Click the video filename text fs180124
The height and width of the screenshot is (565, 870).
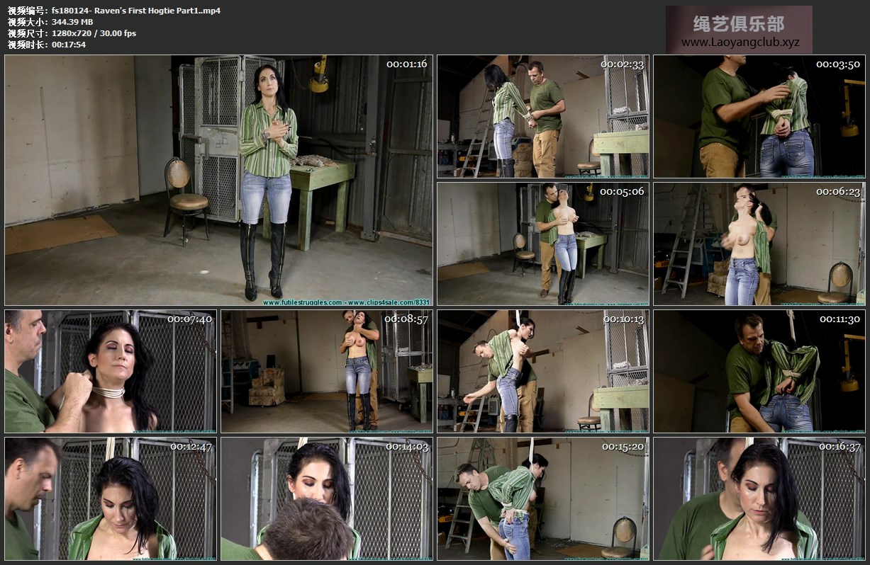click(x=135, y=11)
